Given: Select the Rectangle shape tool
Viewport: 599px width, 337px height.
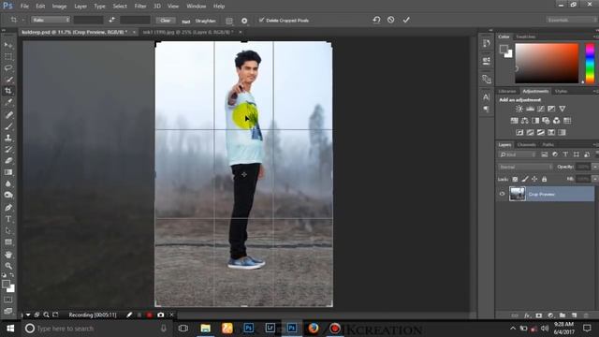Looking at the screenshot, I should point(8,242).
